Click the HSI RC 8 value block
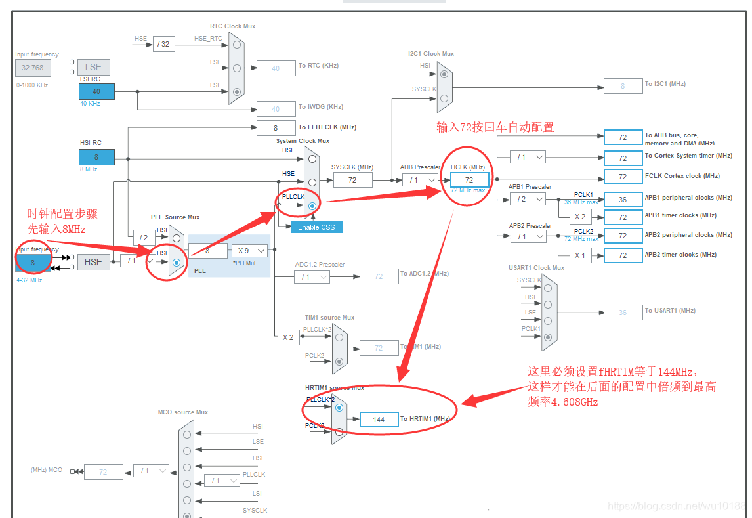Image resolution: width=752 pixels, height=518 pixels. pyautogui.click(x=96, y=157)
